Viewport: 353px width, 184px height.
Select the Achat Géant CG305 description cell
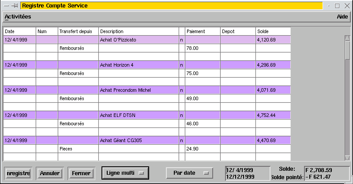pyautogui.click(x=138, y=140)
